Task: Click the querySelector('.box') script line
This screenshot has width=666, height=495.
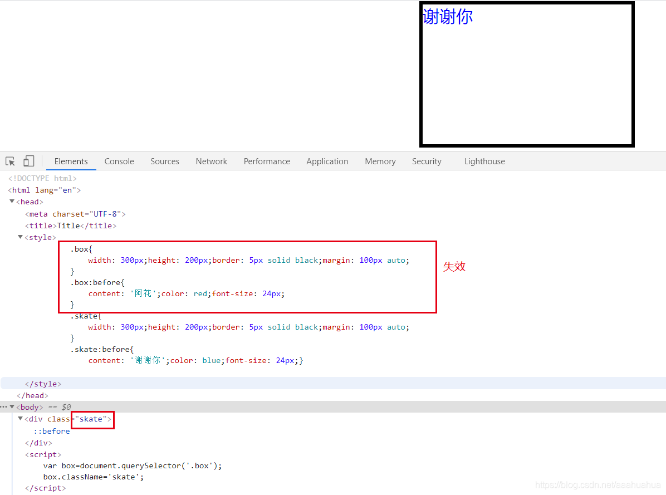Action: tap(133, 466)
